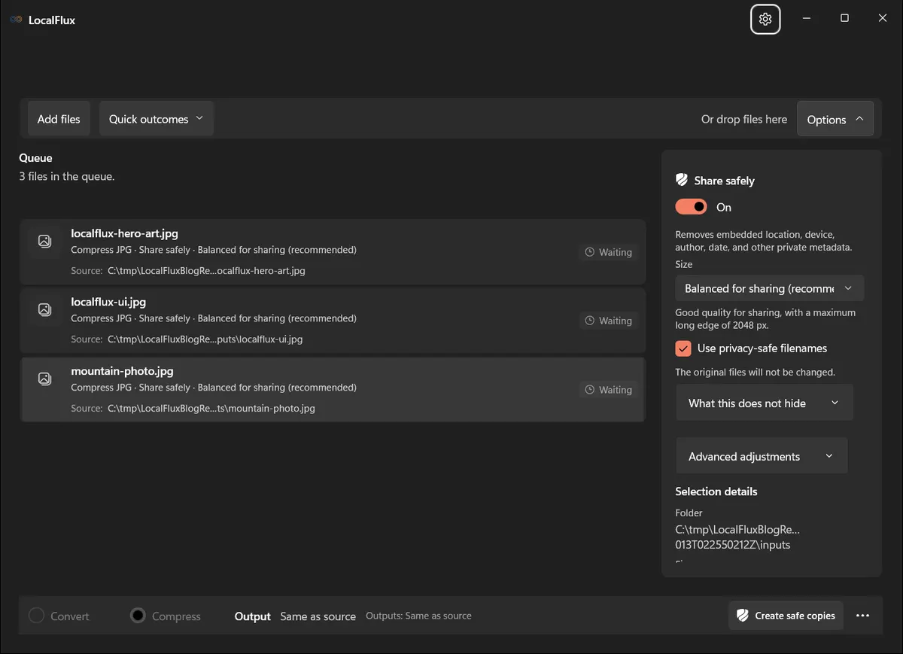Image resolution: width=903 pixels, height=654 pixels.
Task: Click the Add files button
Action: [x=59, y=119]
